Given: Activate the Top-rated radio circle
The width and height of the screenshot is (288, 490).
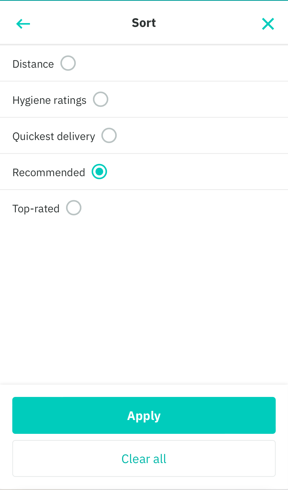Looking at the screenshot, I should point(74,208).
